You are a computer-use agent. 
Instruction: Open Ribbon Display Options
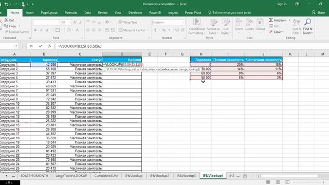(x=297, y=4)
